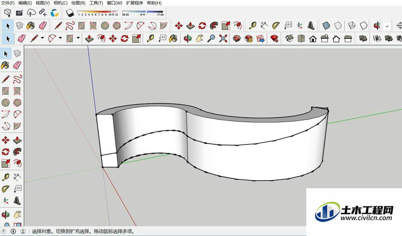Click the Union solid tool
This screenshot has height=236, width=402.
pos(389,39)
